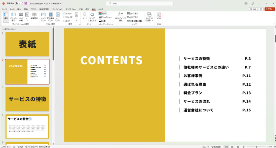
Task: Start Slide Show from status bar
Action: (244, 146)
